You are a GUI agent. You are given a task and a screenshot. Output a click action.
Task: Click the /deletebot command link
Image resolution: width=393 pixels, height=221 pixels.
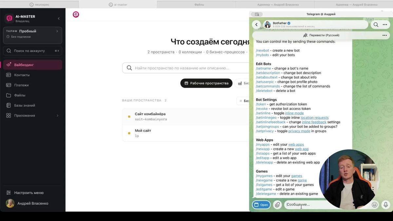264,91
